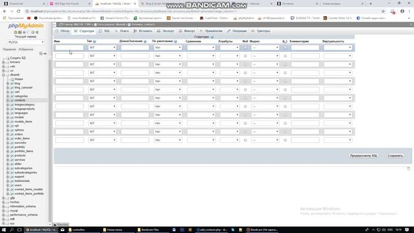Click the help icon next to По умолчанию header
Image resolution: width=414 pixels, height=233 pixels.
pos(175,41)
